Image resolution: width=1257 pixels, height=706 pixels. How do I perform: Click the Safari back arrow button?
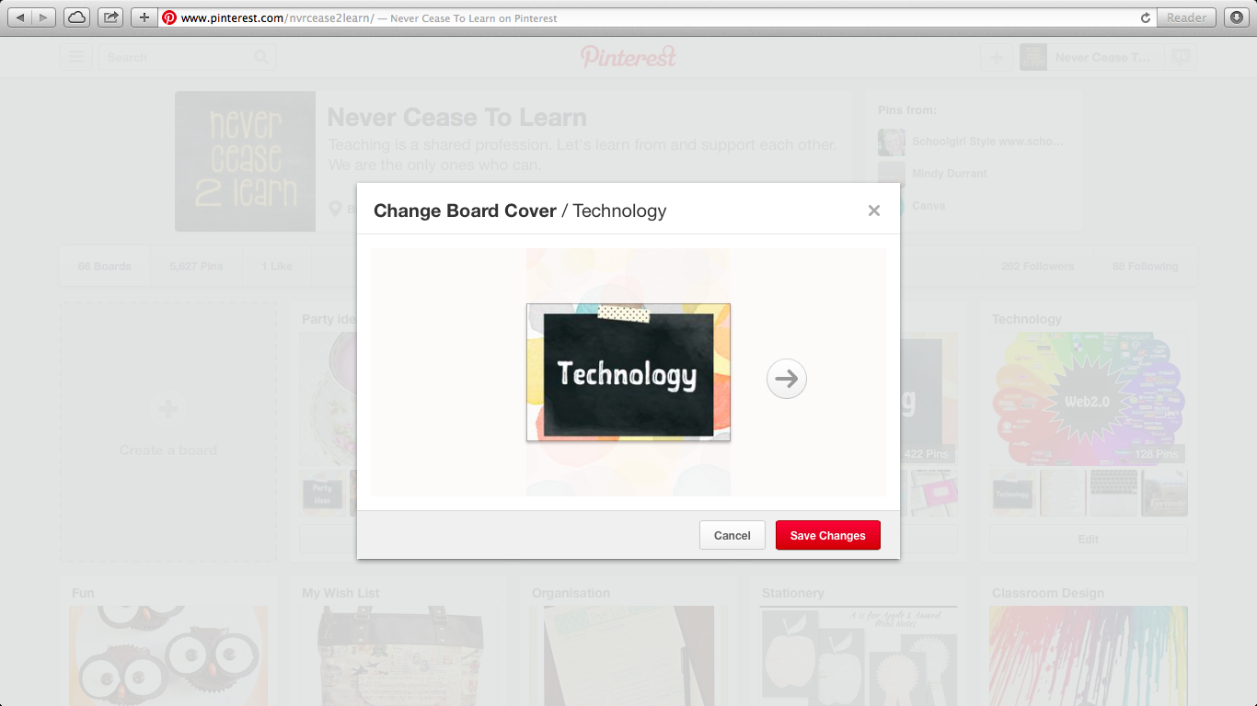[x=20, y=17]
